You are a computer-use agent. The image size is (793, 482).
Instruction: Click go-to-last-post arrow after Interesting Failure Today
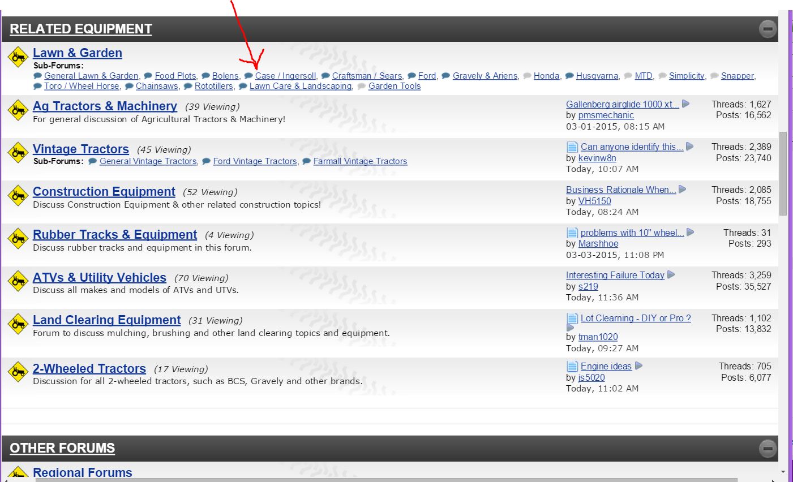[x=671, y=275]
